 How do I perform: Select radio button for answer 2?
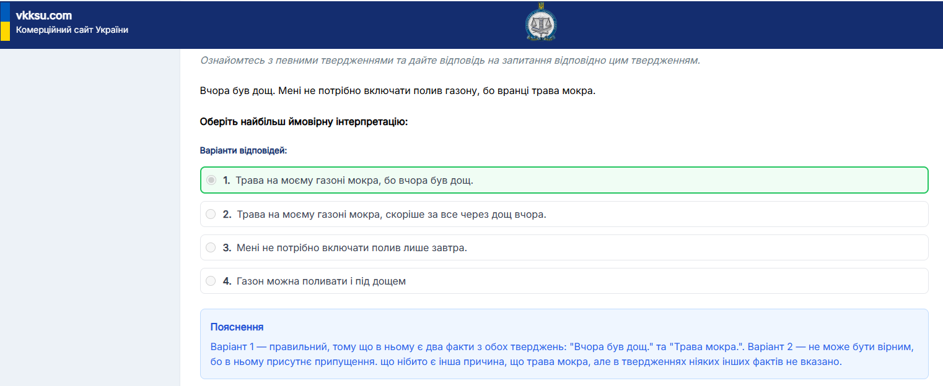(x=211, y=214)
